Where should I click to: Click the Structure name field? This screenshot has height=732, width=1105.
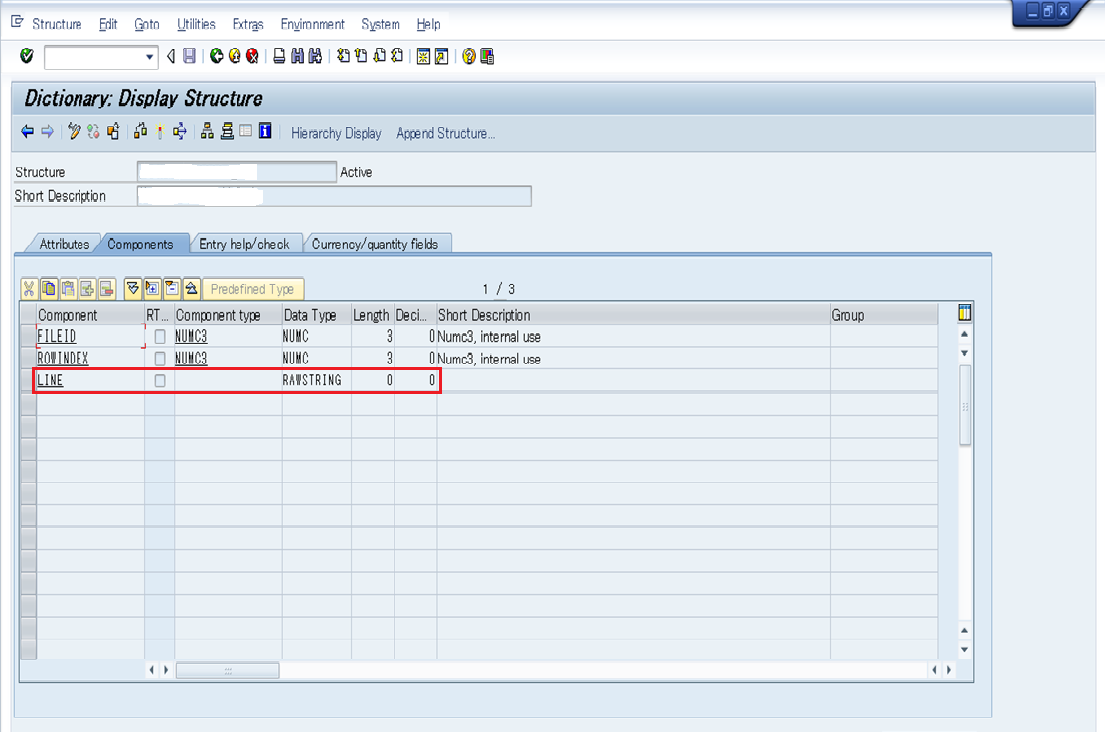click(x=237, y=172)
